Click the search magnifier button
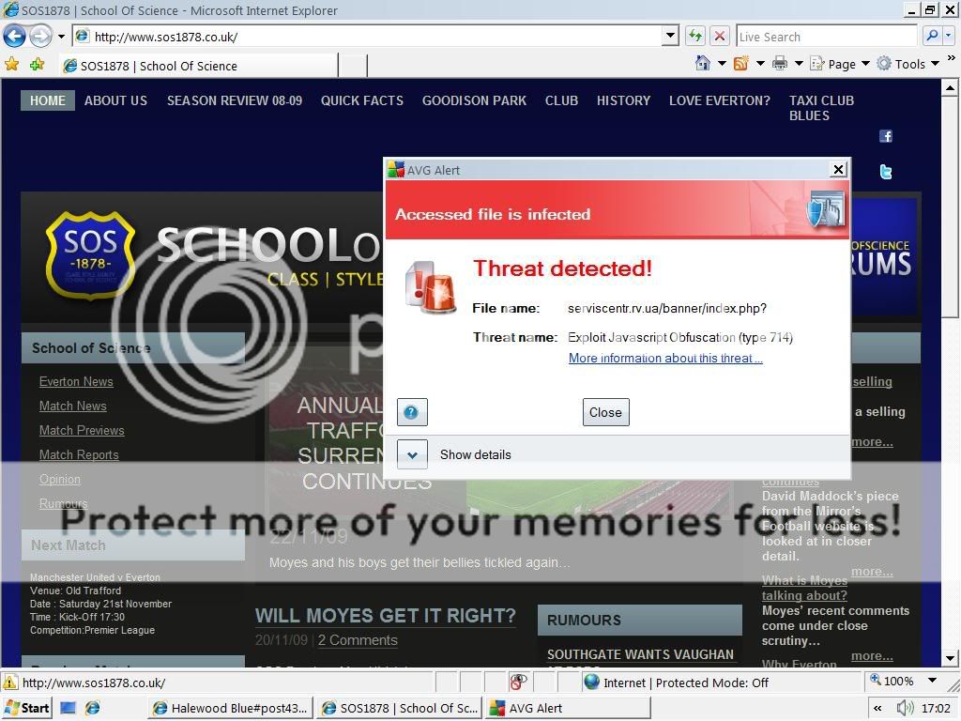961x721 pixels. [932, 37]
